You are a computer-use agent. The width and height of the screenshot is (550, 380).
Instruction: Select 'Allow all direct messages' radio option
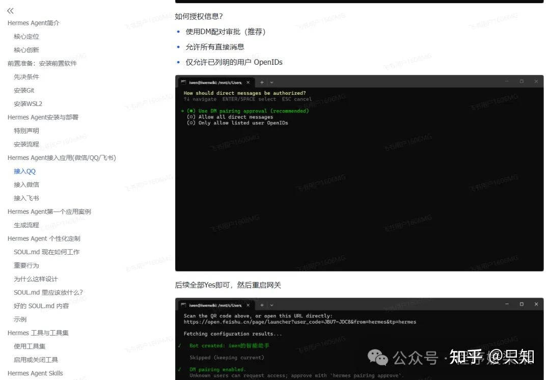[230, 117]
